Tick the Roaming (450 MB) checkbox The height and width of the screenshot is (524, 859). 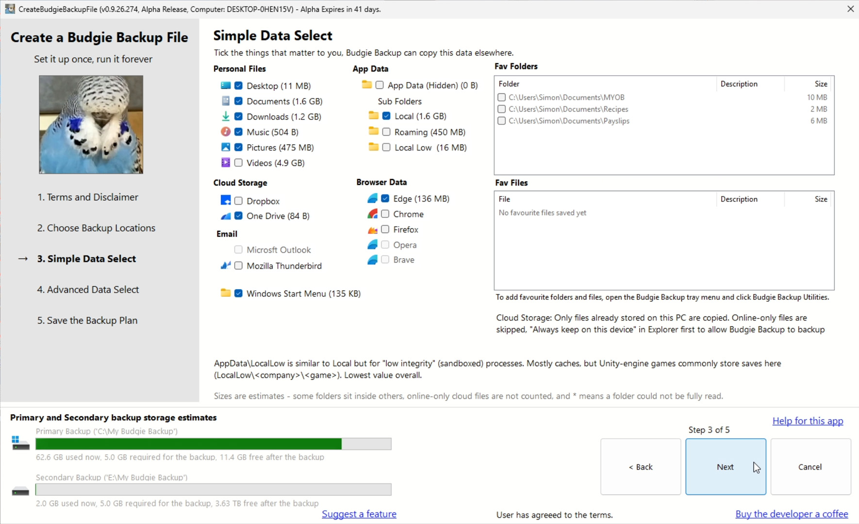[386, 131]
